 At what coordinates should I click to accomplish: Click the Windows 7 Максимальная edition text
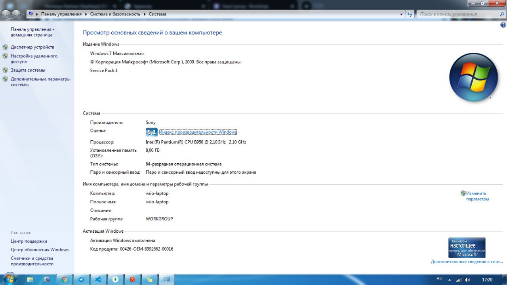point(117,53)
